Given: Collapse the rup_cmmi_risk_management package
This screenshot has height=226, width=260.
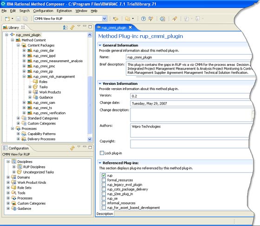Looking at the screenshot, I should pos(24,77).
